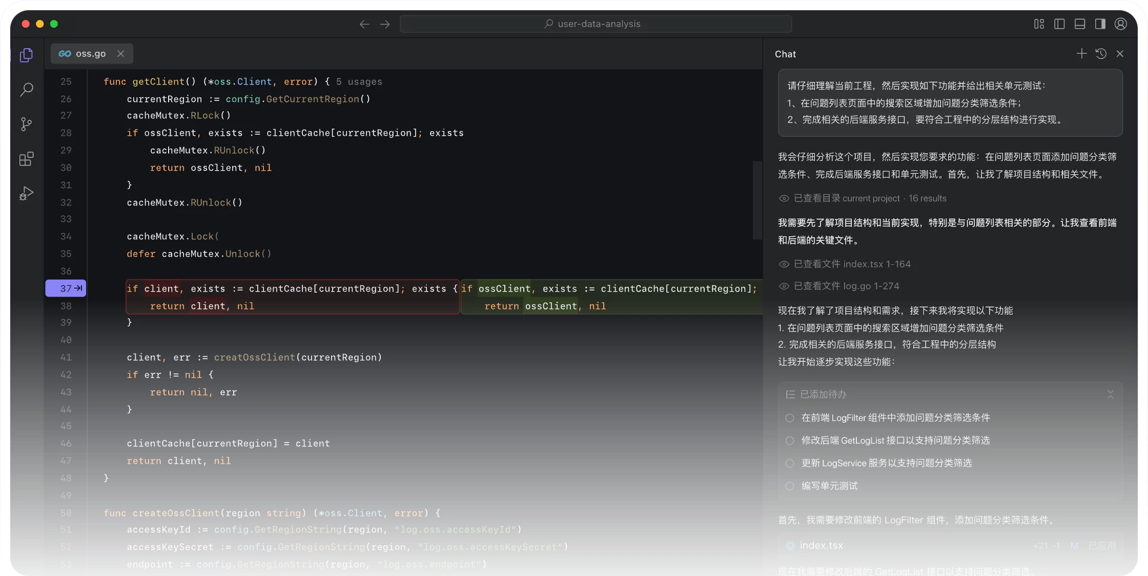The width and height of the screenshot is (1148, 576).
Task: Click eye icon beside log.go 1-274
Action: pos(784,286)
